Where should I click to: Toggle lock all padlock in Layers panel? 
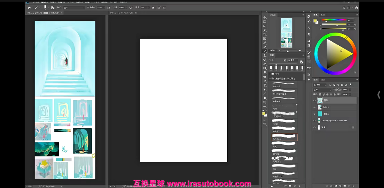335,94
